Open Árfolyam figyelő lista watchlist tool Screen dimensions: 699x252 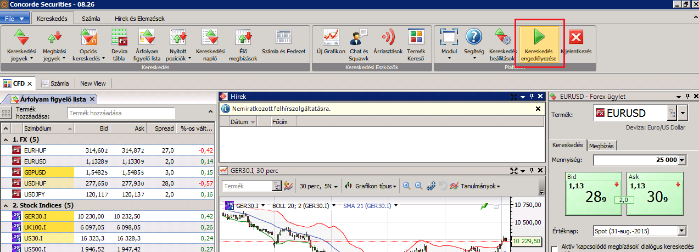(x=148, y=45)
